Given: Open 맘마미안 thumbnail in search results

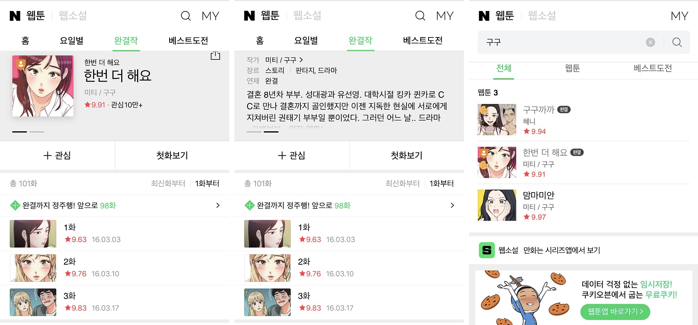Looking at the screenshot, I should point(497,205).
